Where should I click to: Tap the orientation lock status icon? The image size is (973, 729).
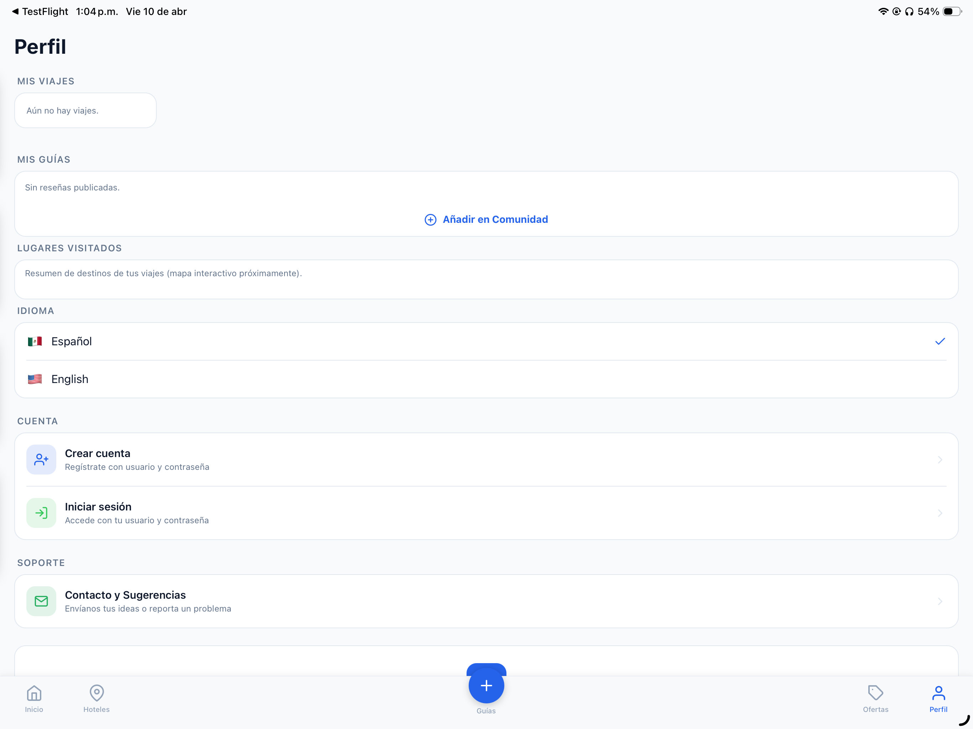pos(896,11)
